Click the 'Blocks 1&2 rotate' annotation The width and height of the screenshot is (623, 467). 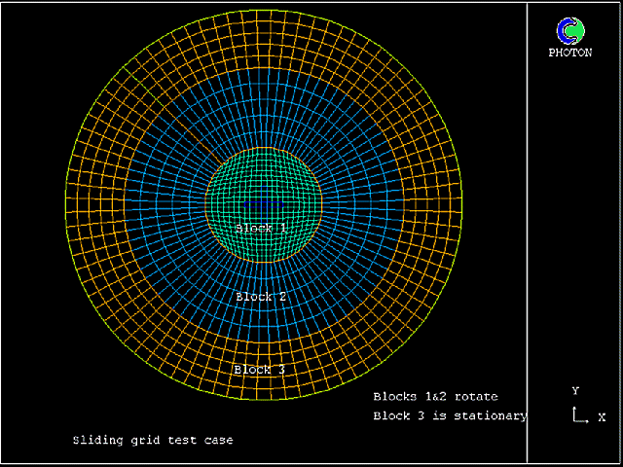[435, 397]
